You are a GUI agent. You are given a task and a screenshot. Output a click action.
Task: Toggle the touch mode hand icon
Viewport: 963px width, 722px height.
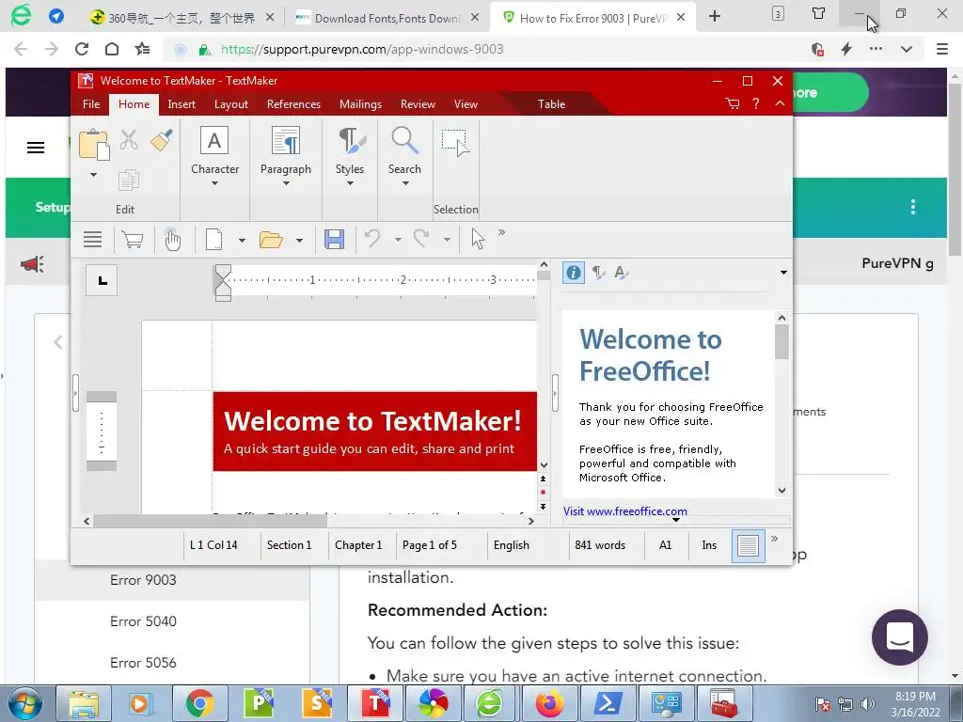pos(173,240)
